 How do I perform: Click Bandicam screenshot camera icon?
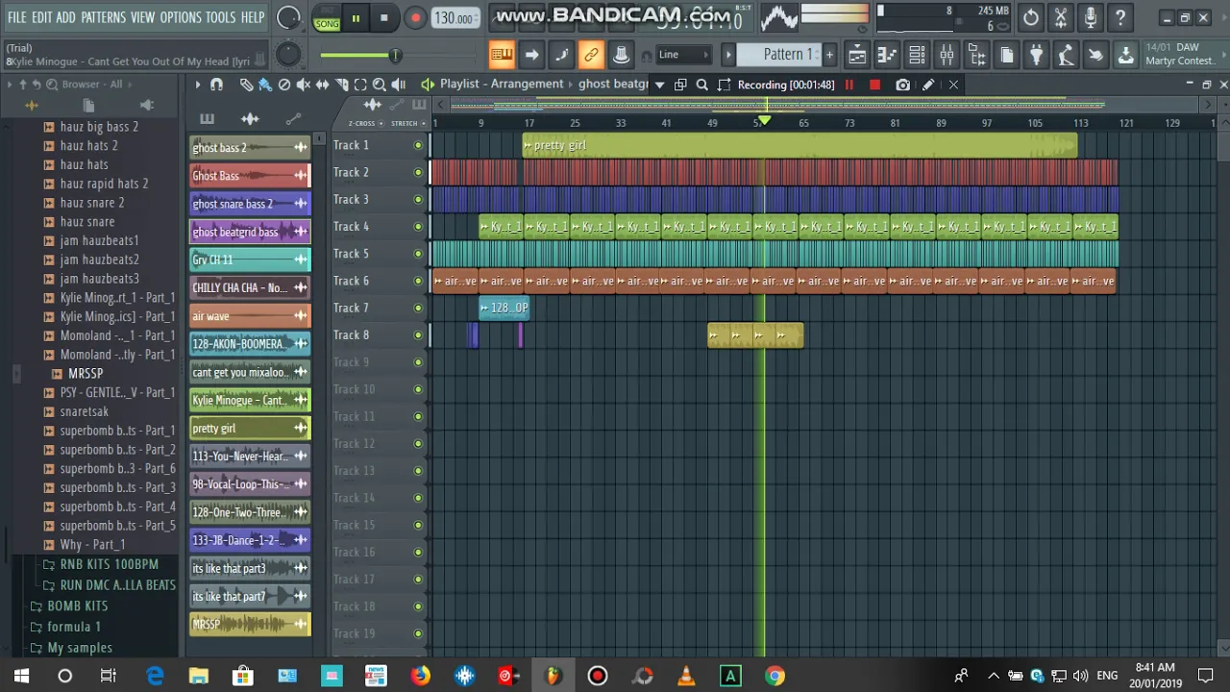[x=902, y=85]
